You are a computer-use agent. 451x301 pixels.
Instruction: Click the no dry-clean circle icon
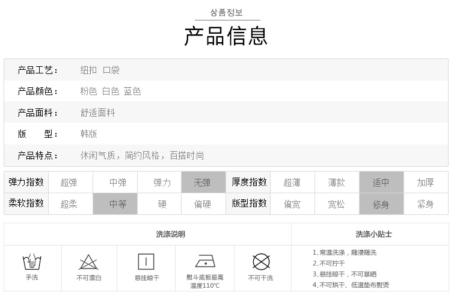pos(261,262)
